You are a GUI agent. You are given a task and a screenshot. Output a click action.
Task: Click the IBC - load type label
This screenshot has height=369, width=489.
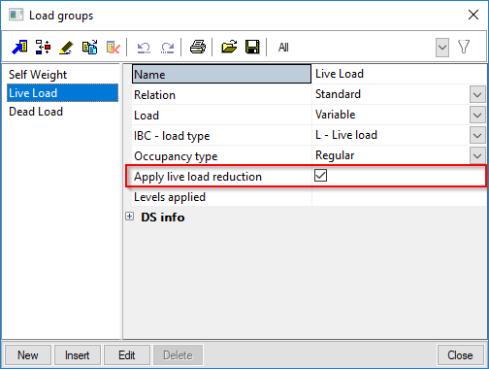click(172, 136)
